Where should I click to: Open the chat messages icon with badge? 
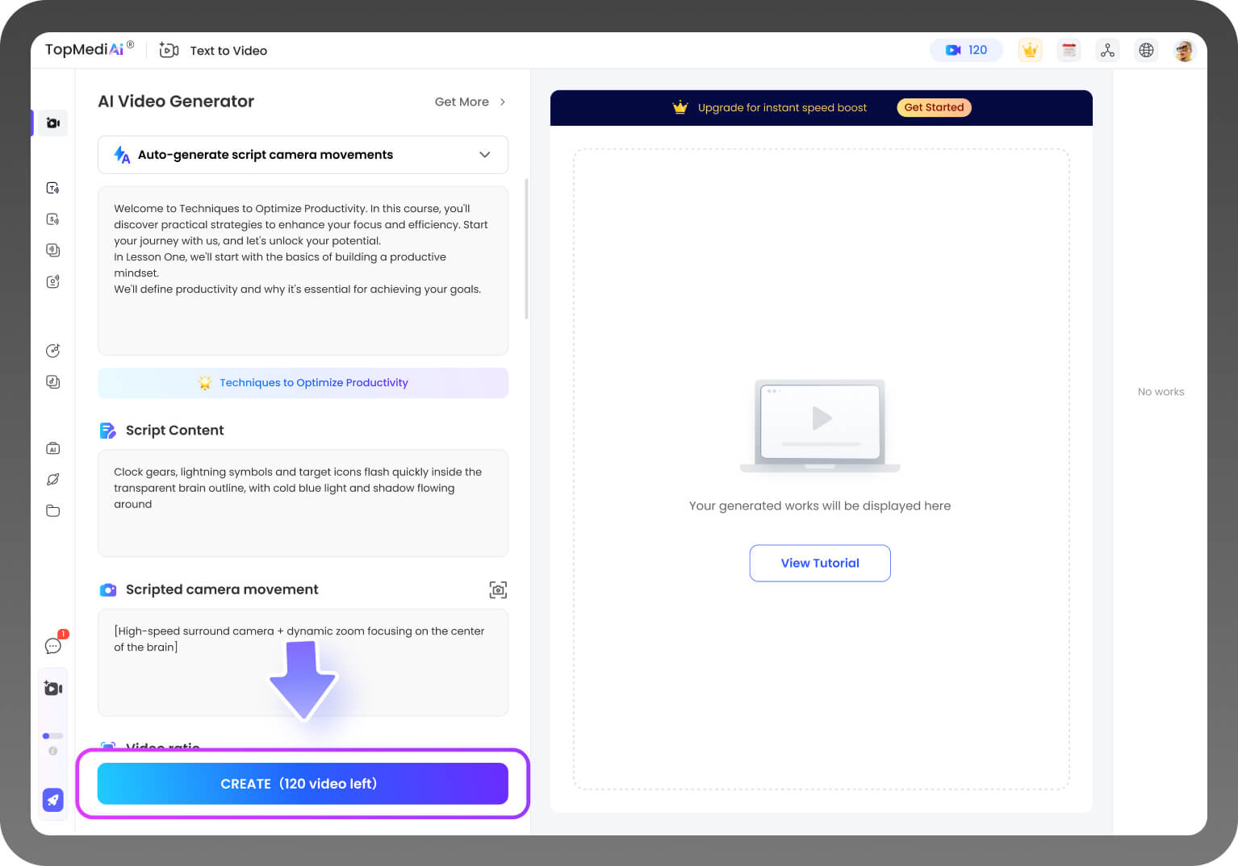coord(53,645)
